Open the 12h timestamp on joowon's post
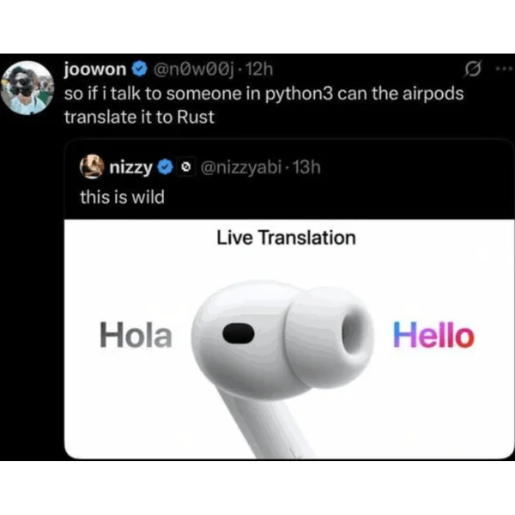This screenshot has height=515, width=515. 259,70
